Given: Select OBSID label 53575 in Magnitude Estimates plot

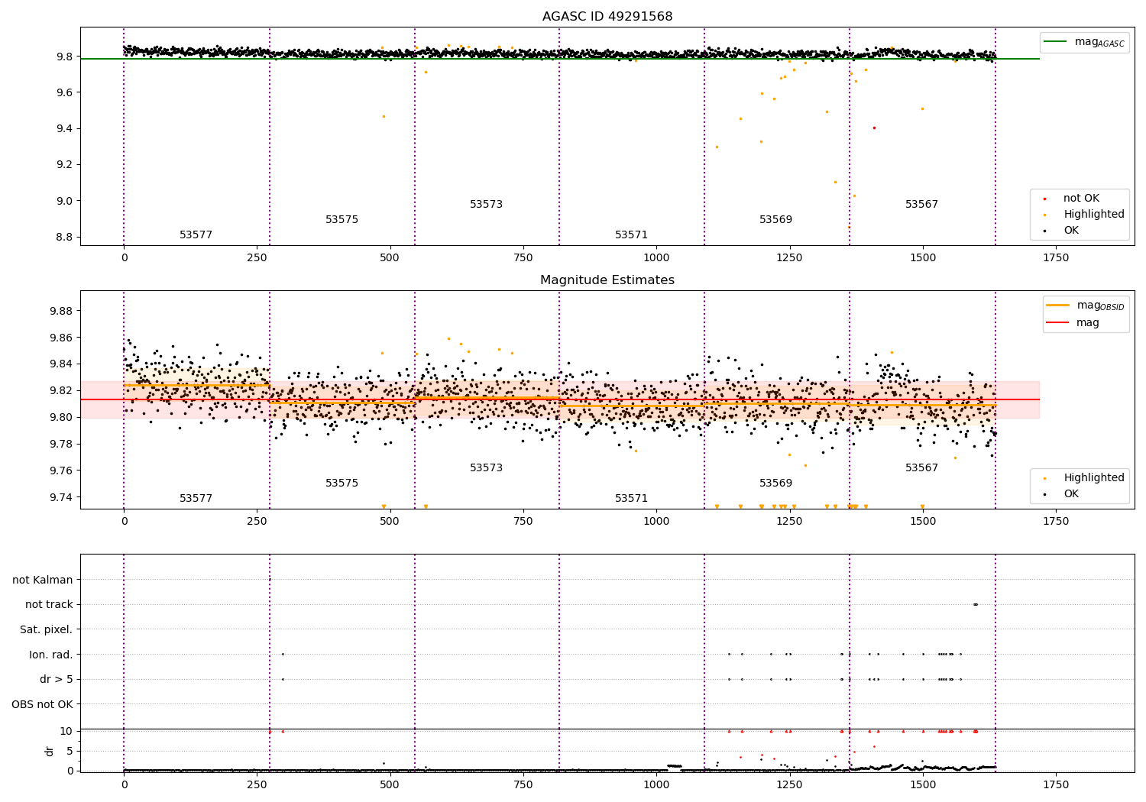Looking at the screenshot, I should pyautogui.click(x=342, y=483).
